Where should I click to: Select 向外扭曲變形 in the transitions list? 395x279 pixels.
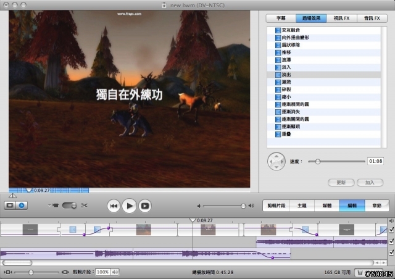[323, 38]
